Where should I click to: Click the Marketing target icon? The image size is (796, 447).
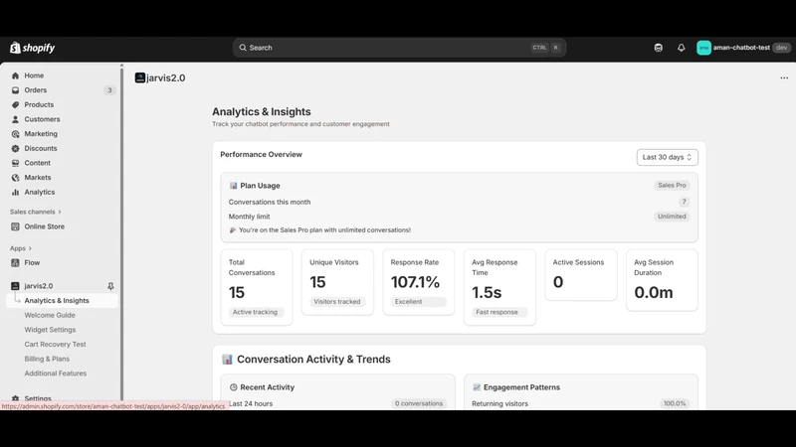click(15, 134)
